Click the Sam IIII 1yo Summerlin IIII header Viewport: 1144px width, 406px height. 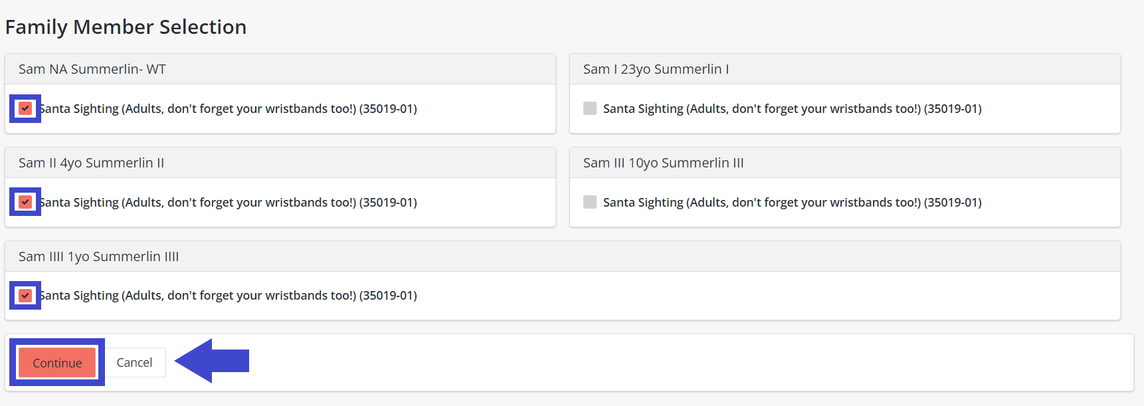point(98,256)
